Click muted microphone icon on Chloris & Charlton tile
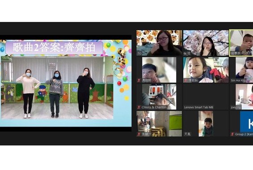Screen dimensions: 253x170 (x=139, y=107)
